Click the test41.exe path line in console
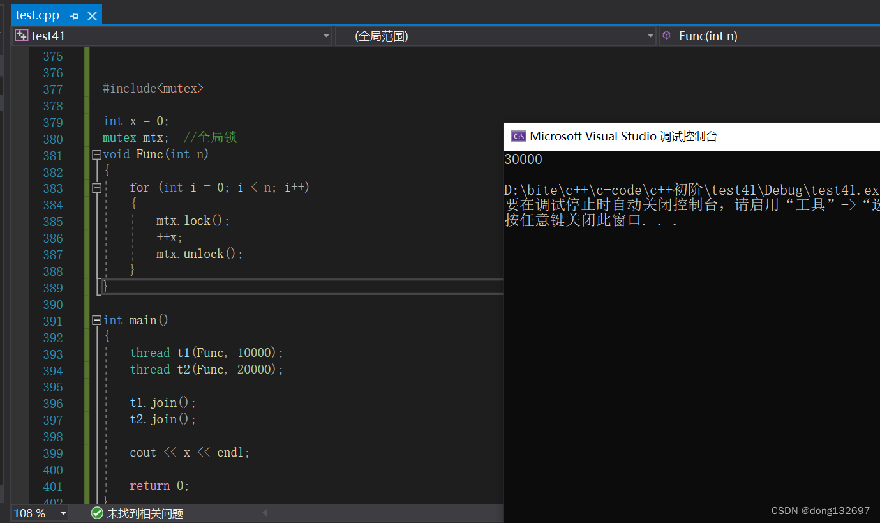This screenshot has height=523, width=880. coord(692,190)
